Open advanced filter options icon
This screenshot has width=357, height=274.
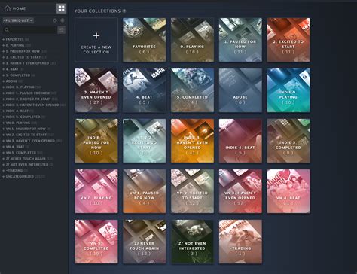point(62,30)
